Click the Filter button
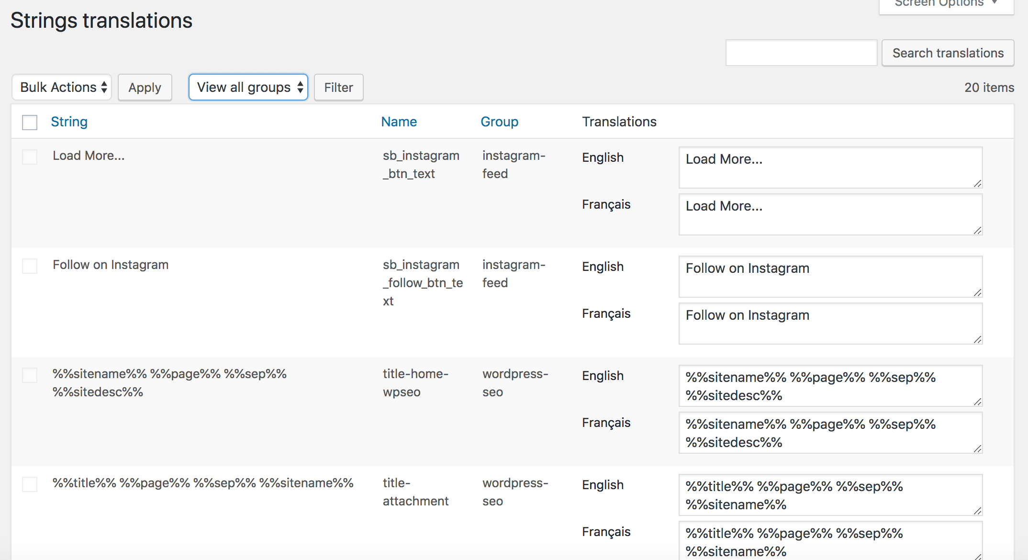 point(338,87)
